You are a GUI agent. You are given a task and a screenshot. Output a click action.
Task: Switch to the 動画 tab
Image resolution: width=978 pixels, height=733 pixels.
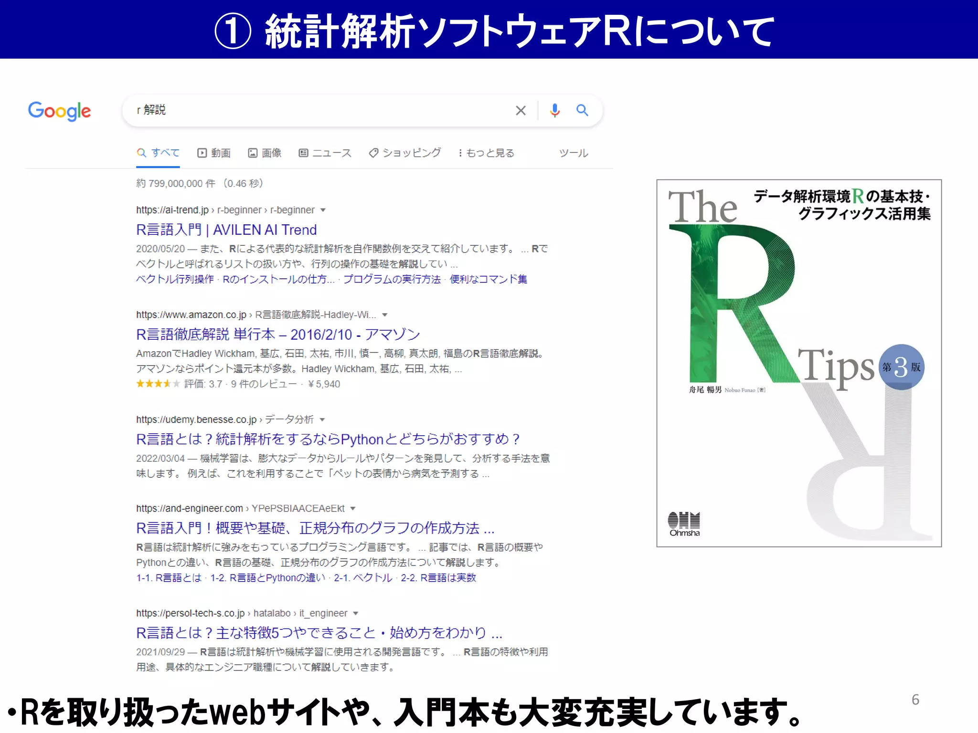214,153
